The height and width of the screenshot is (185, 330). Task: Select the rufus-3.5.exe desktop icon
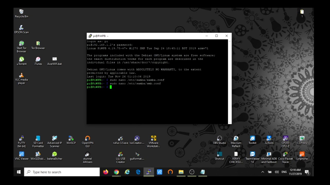click(120, 140)
